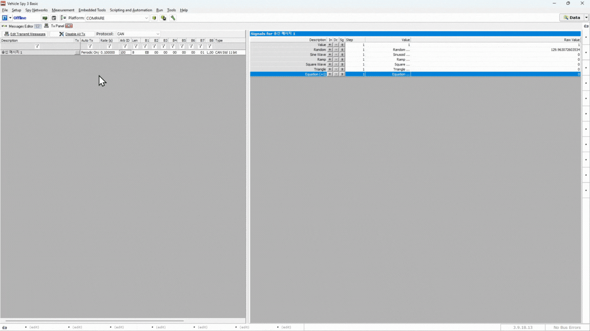Click filter icon under Rate (s) column
This screenshot has width=590, height=331.
coord(109,46)
